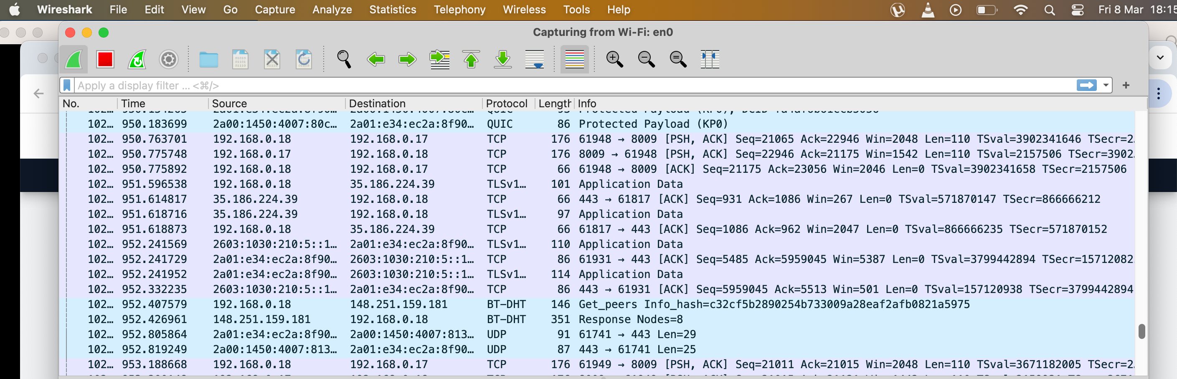Viewport: 1177px width, 379px height.
Task: Click the Find a packet magnifier
Action: point(344,59)
